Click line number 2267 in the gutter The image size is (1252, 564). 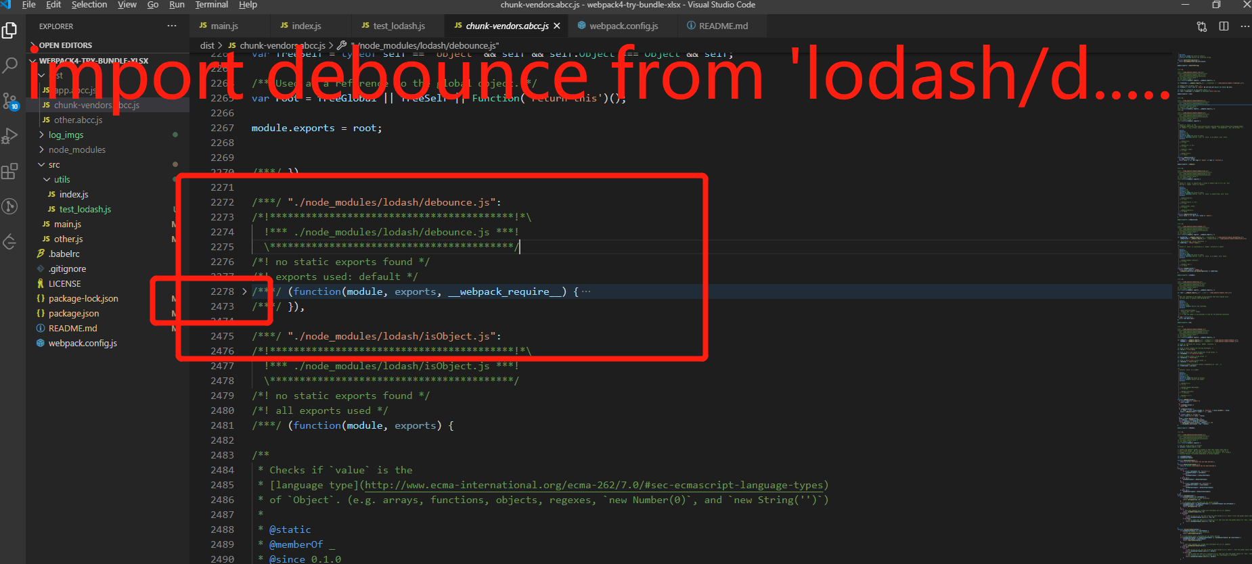(222, 128)
